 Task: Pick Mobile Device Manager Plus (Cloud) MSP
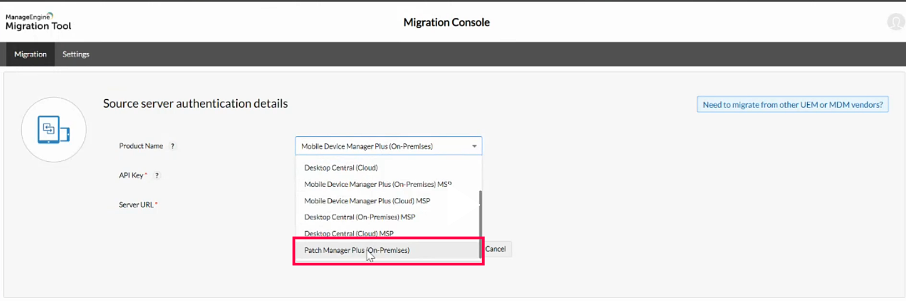click(x=388, y=201)
